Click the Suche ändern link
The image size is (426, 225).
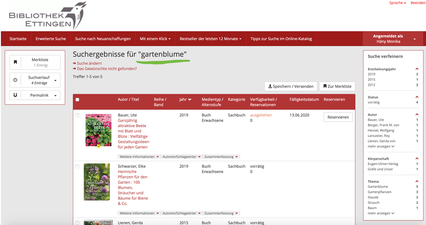(x=89, y=63)
